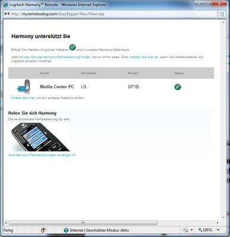
Task: Click the green status checkmark for DP1B
Action: click(x=178, y=87)
